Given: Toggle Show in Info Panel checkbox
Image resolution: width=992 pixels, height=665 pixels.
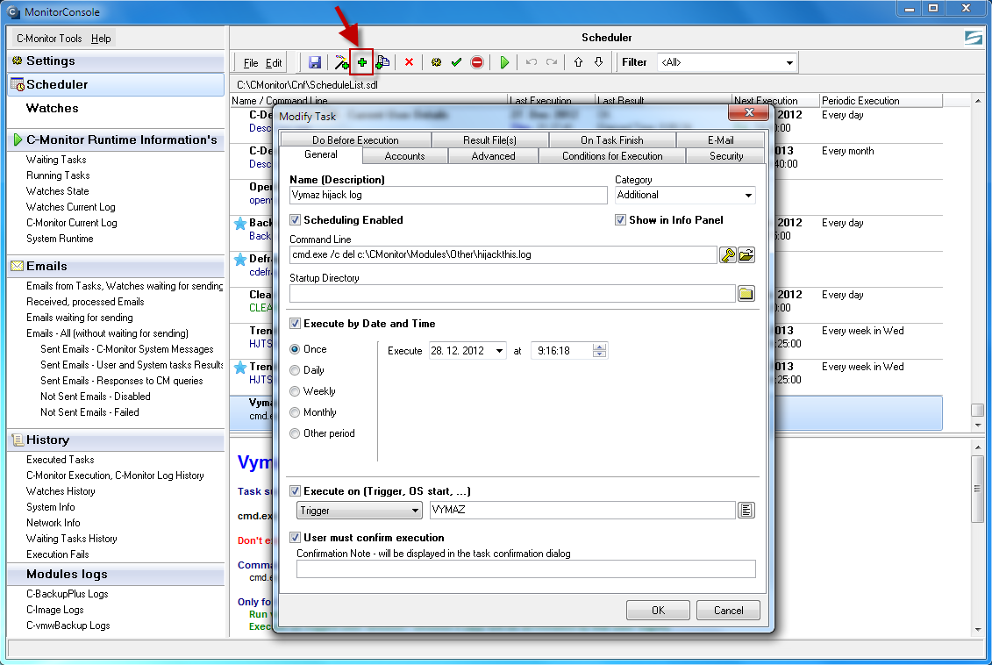Looking at the screenshot, I should (x=621, y=220).
